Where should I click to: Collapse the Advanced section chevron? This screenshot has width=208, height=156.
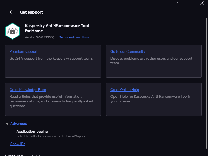[x=7, y=124]
